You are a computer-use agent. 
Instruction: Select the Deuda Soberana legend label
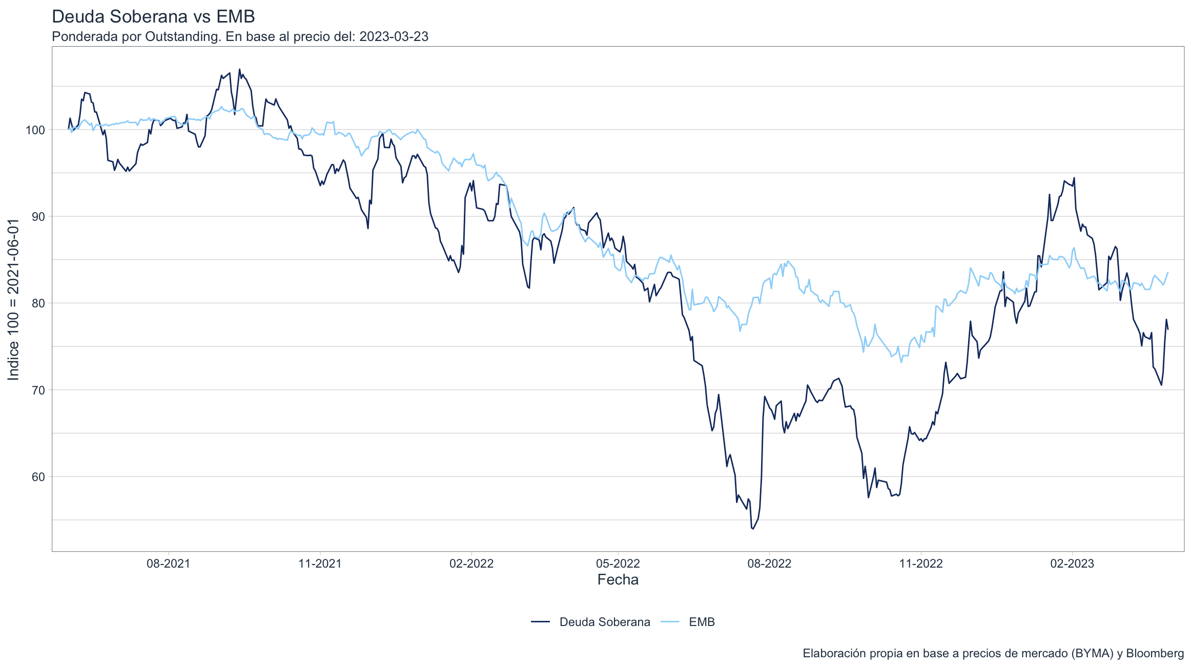(x=605, y=622)
